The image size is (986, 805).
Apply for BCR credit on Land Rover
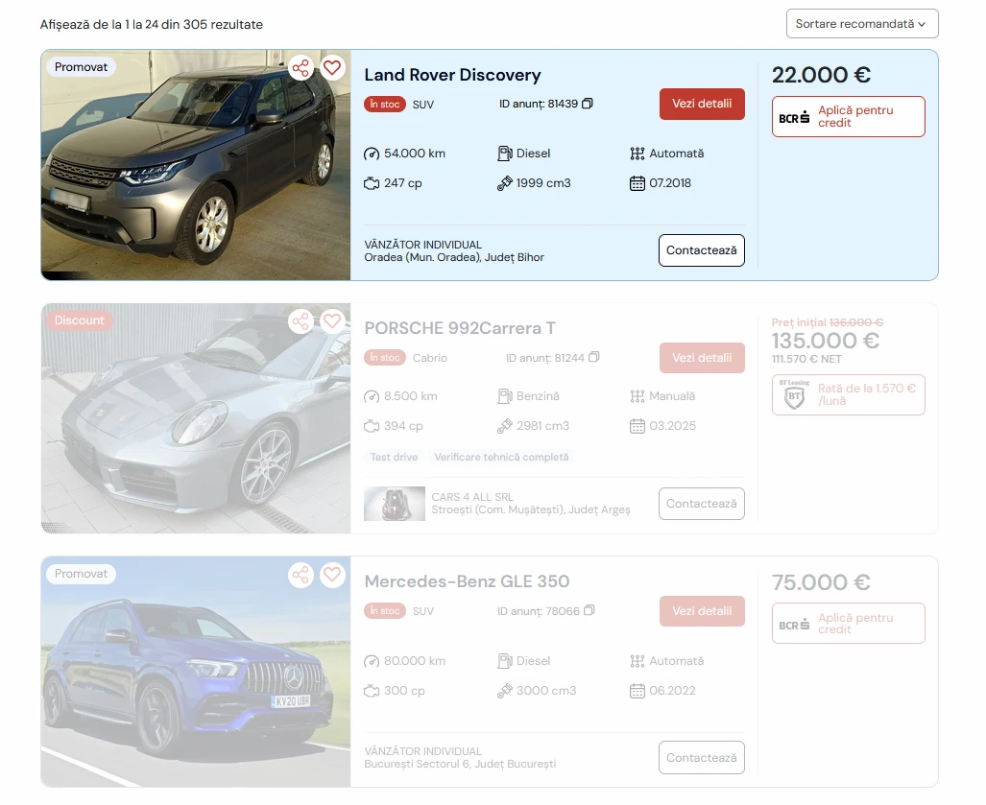[849, 116]
